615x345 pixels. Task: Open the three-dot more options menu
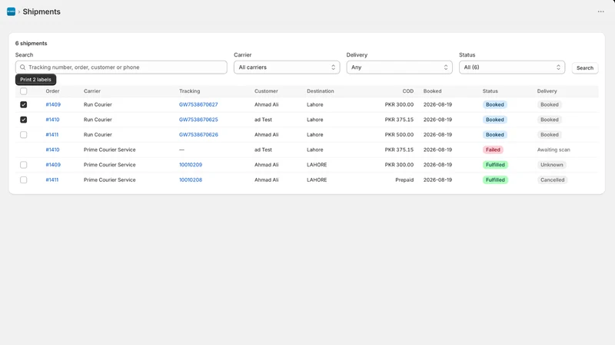(600, 11)
